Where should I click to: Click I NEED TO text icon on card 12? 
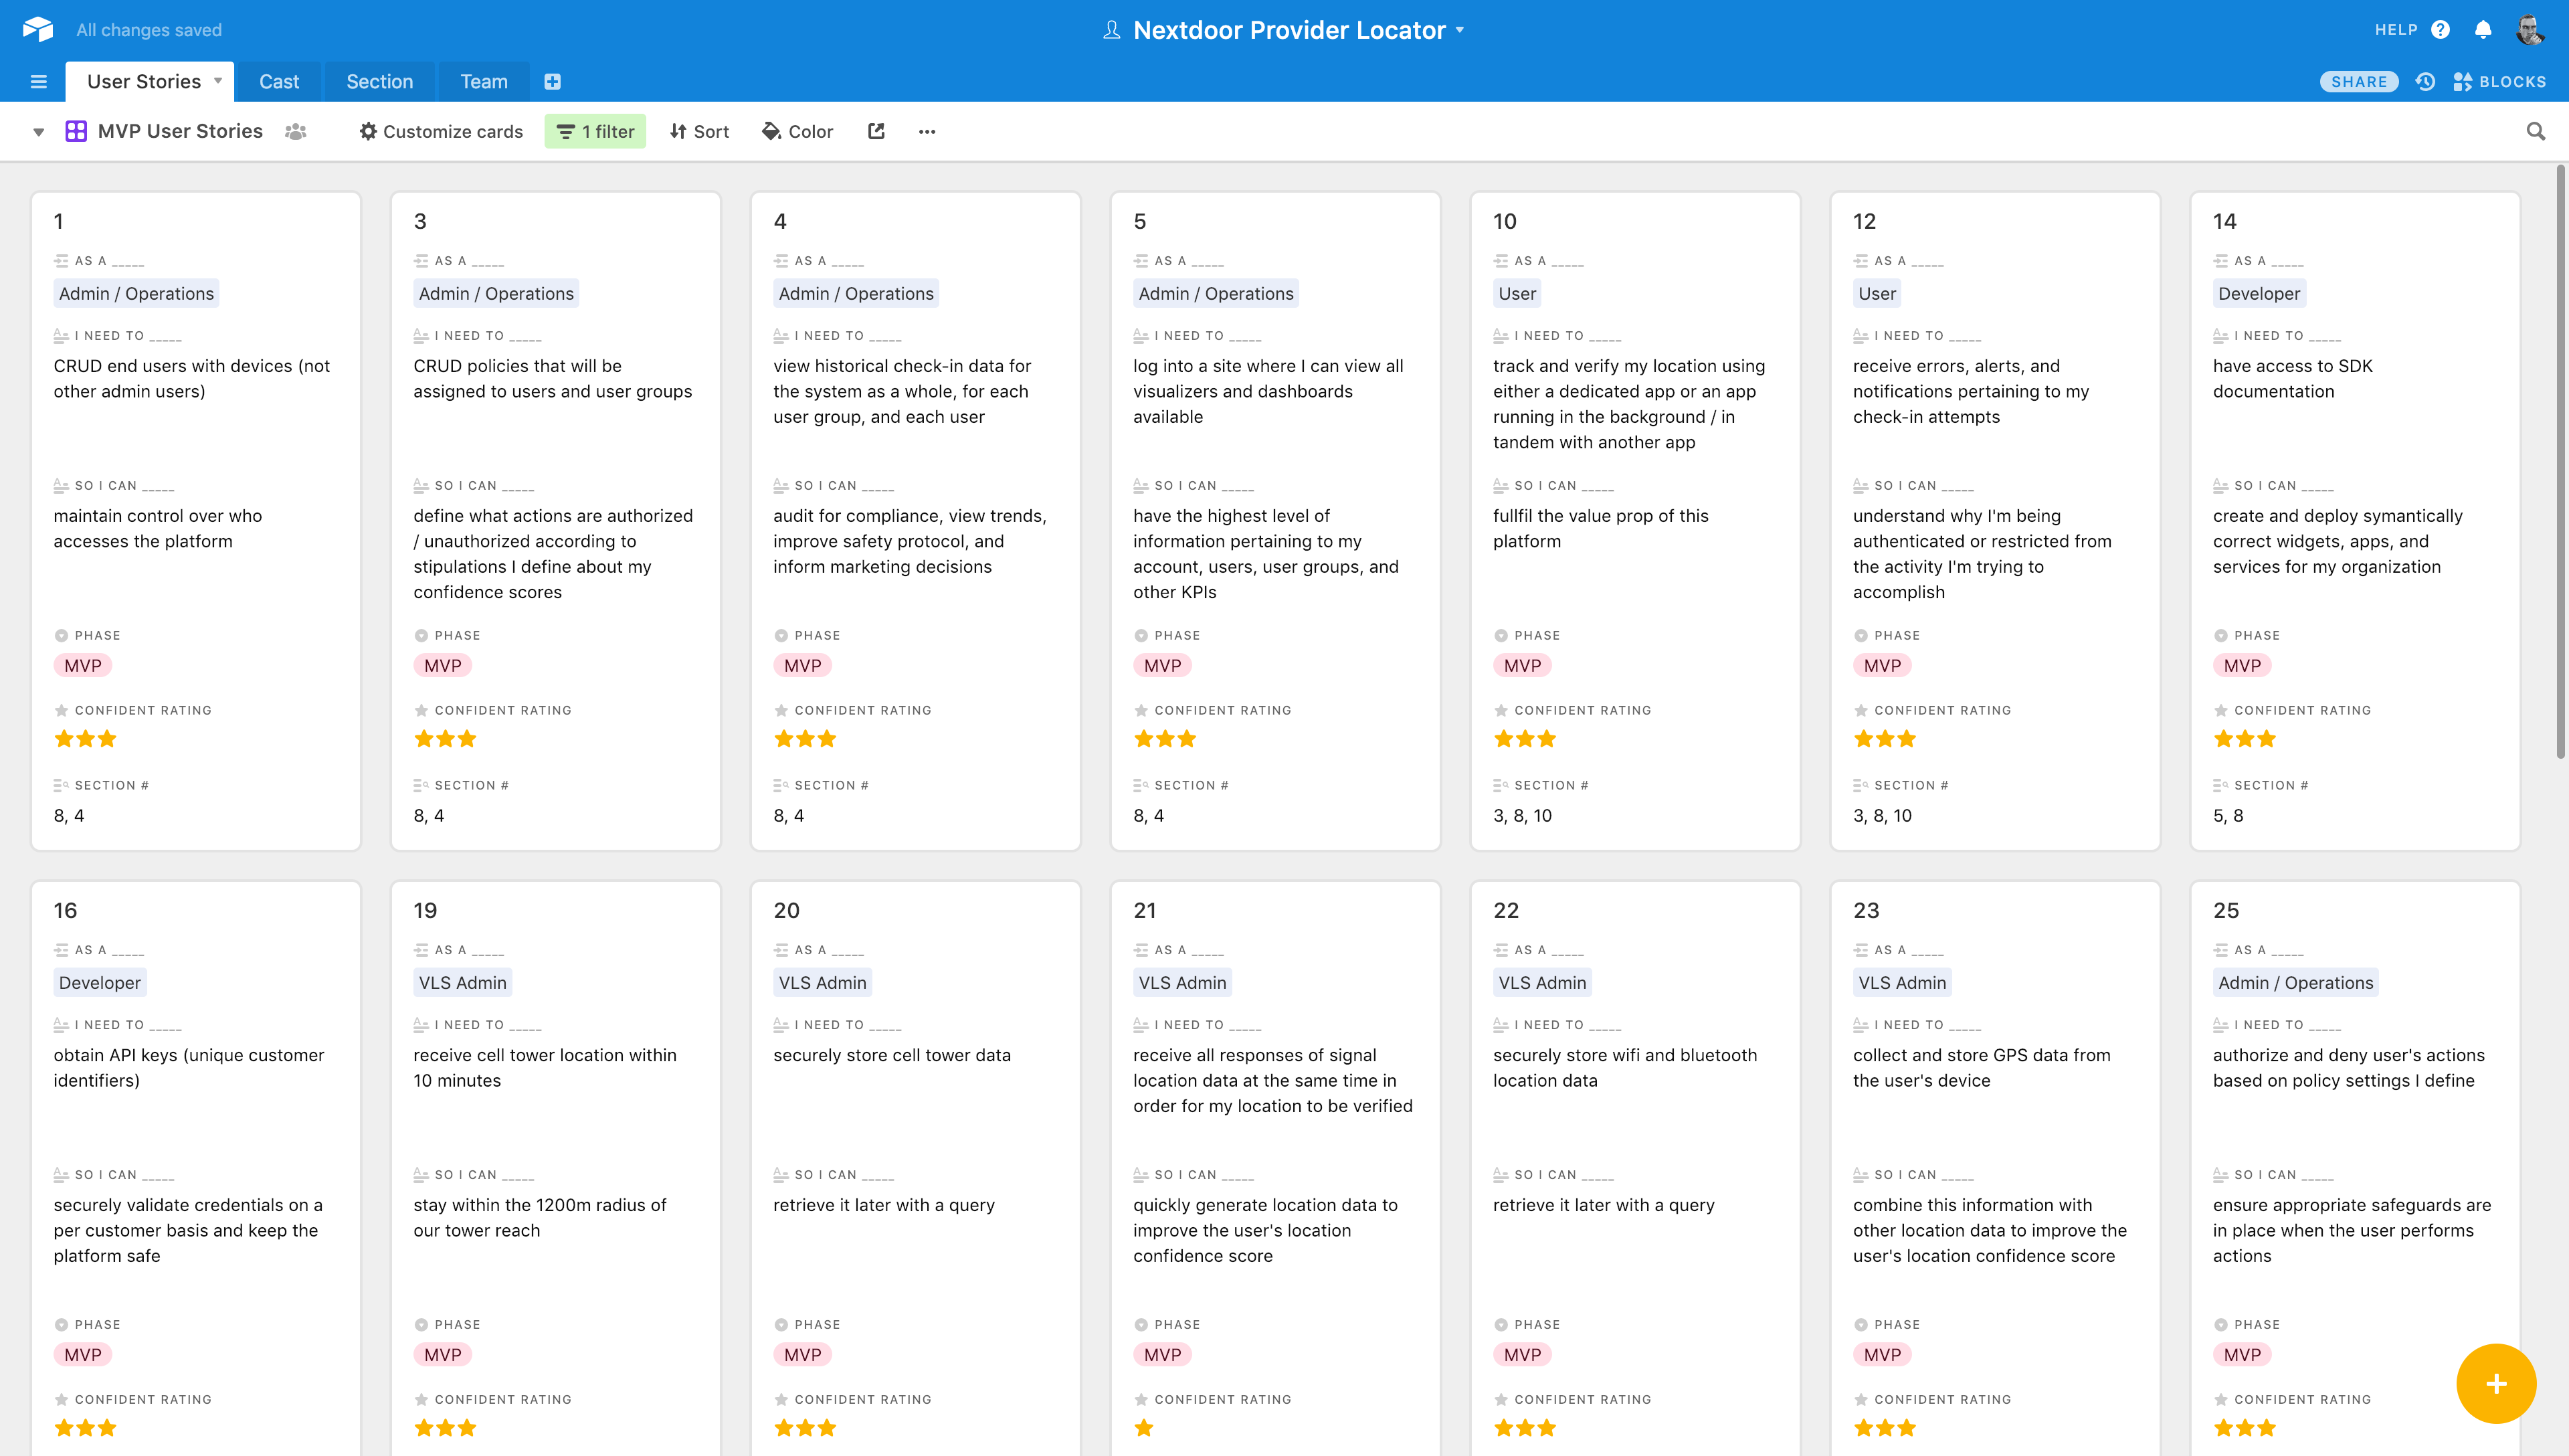(1861, 335)
